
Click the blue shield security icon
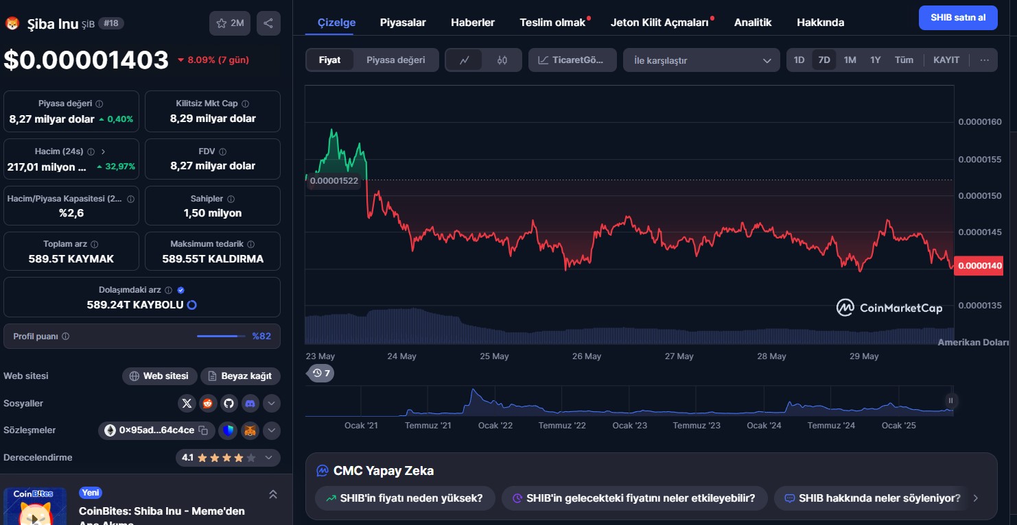[x=228, y=430]
